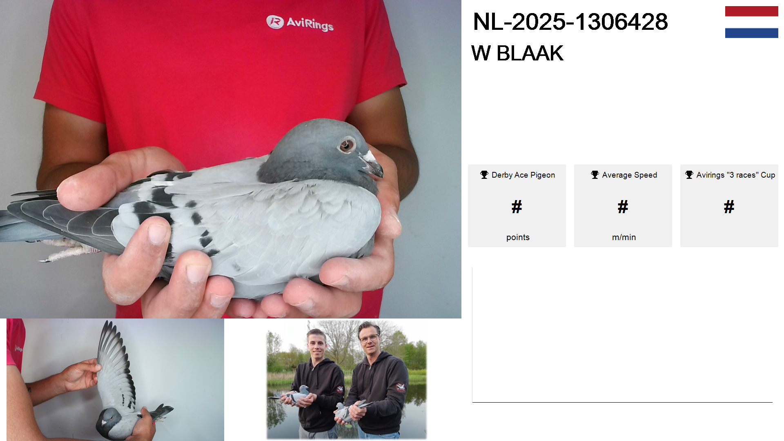This screenshot has height=441, width=784.
Task: Click the pigeon's eye in main photo
Action: pos(347,145)
